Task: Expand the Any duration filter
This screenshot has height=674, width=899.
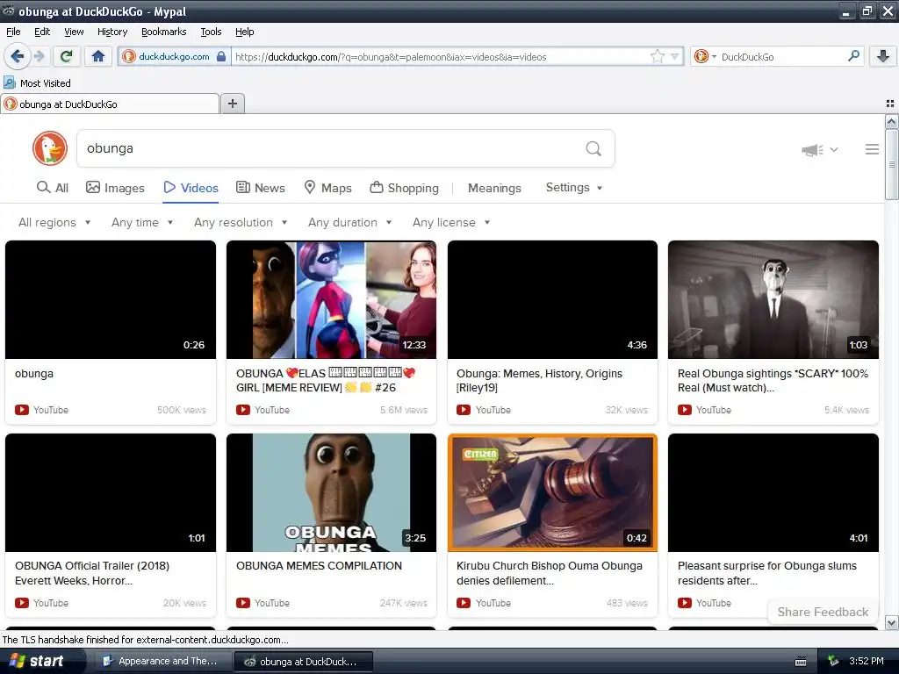Action: click(349, 222)
